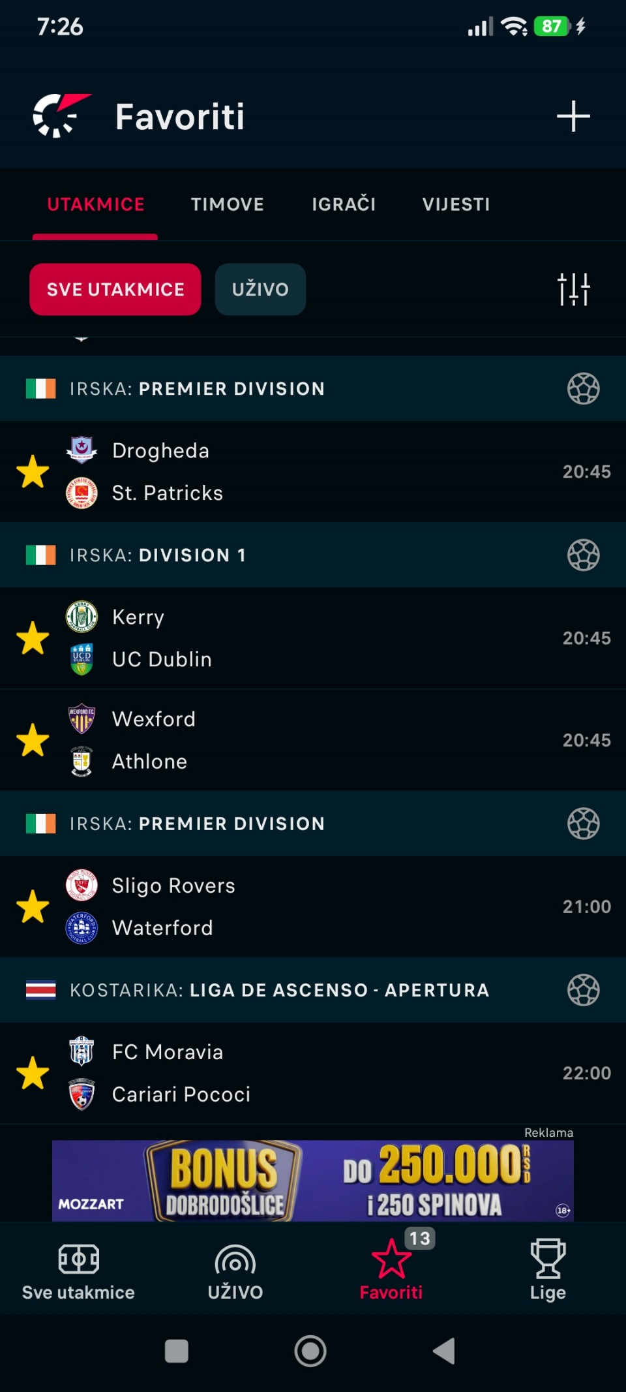Open the filter sliders icon
This screenshot has height=1392, width=626.
574,289
